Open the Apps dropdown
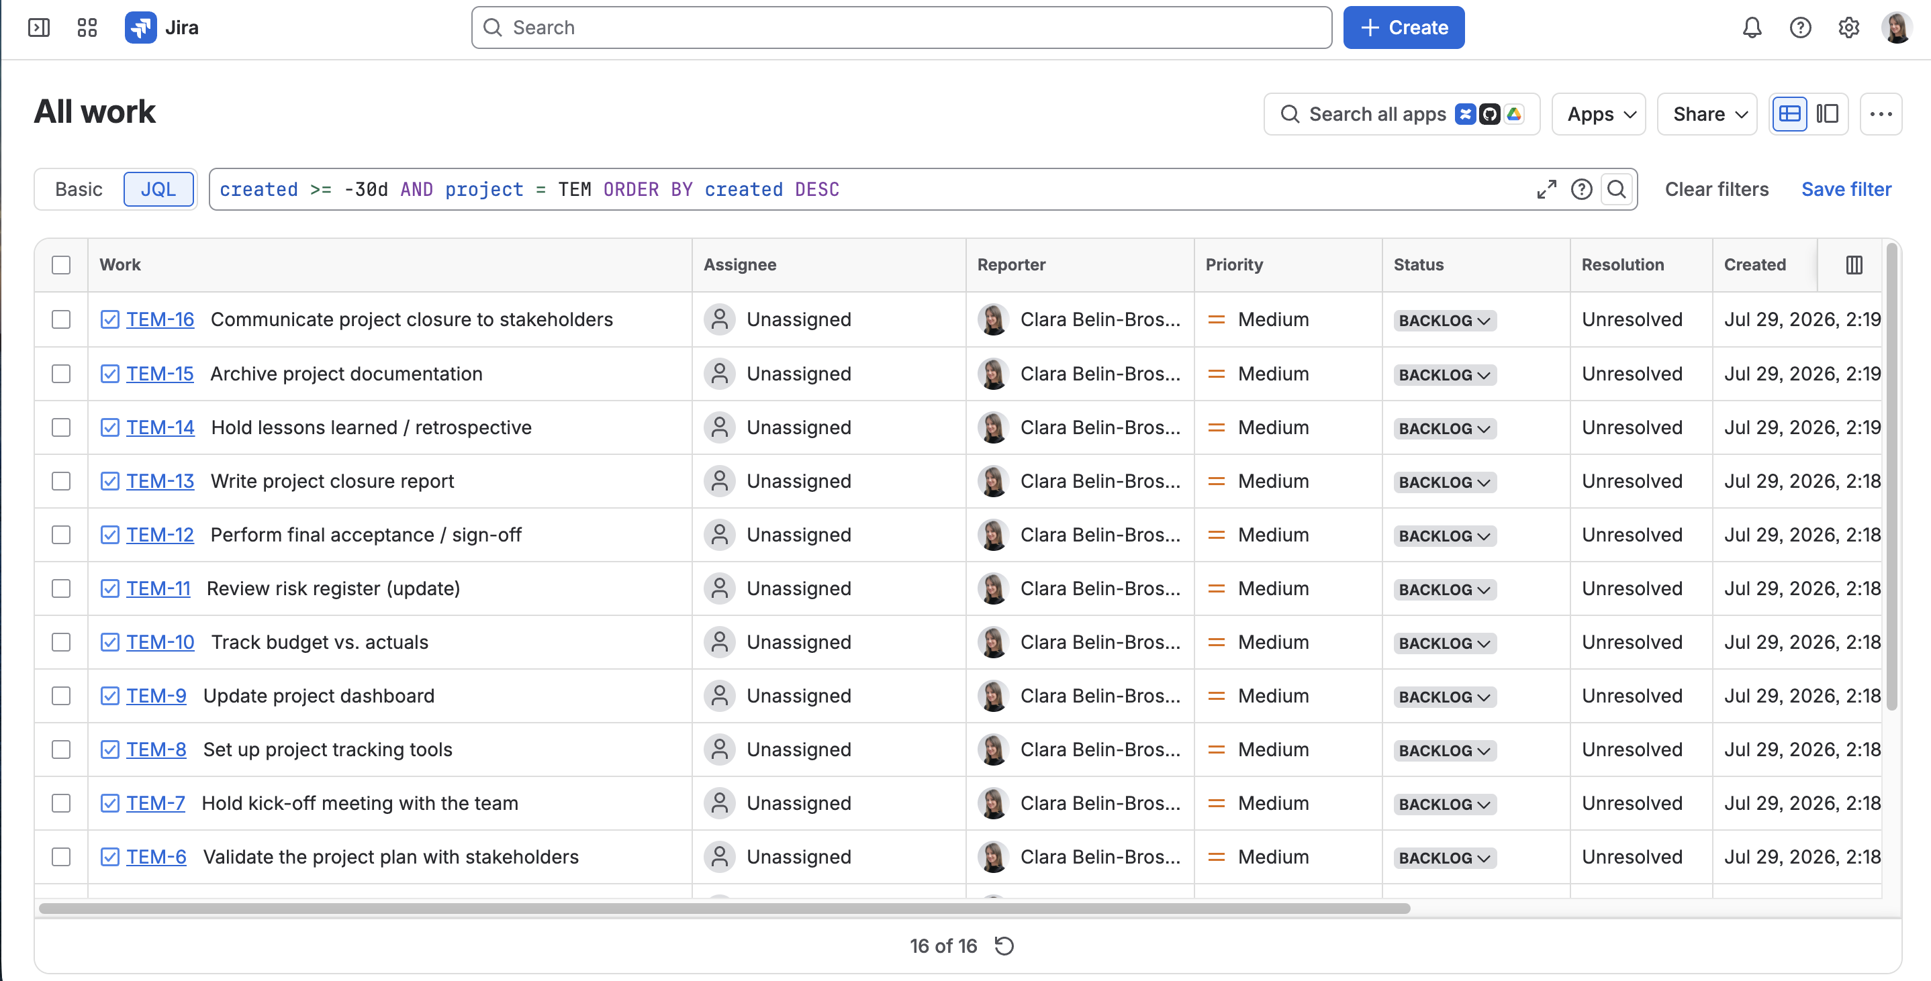 pyautogui.click(x=1598, y=114)
